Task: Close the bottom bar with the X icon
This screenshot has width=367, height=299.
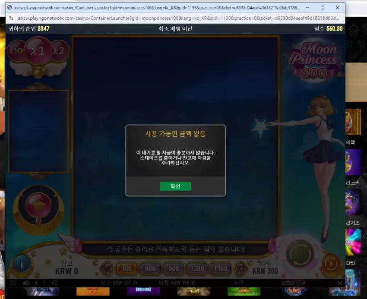Action: (x=340, y=283)
